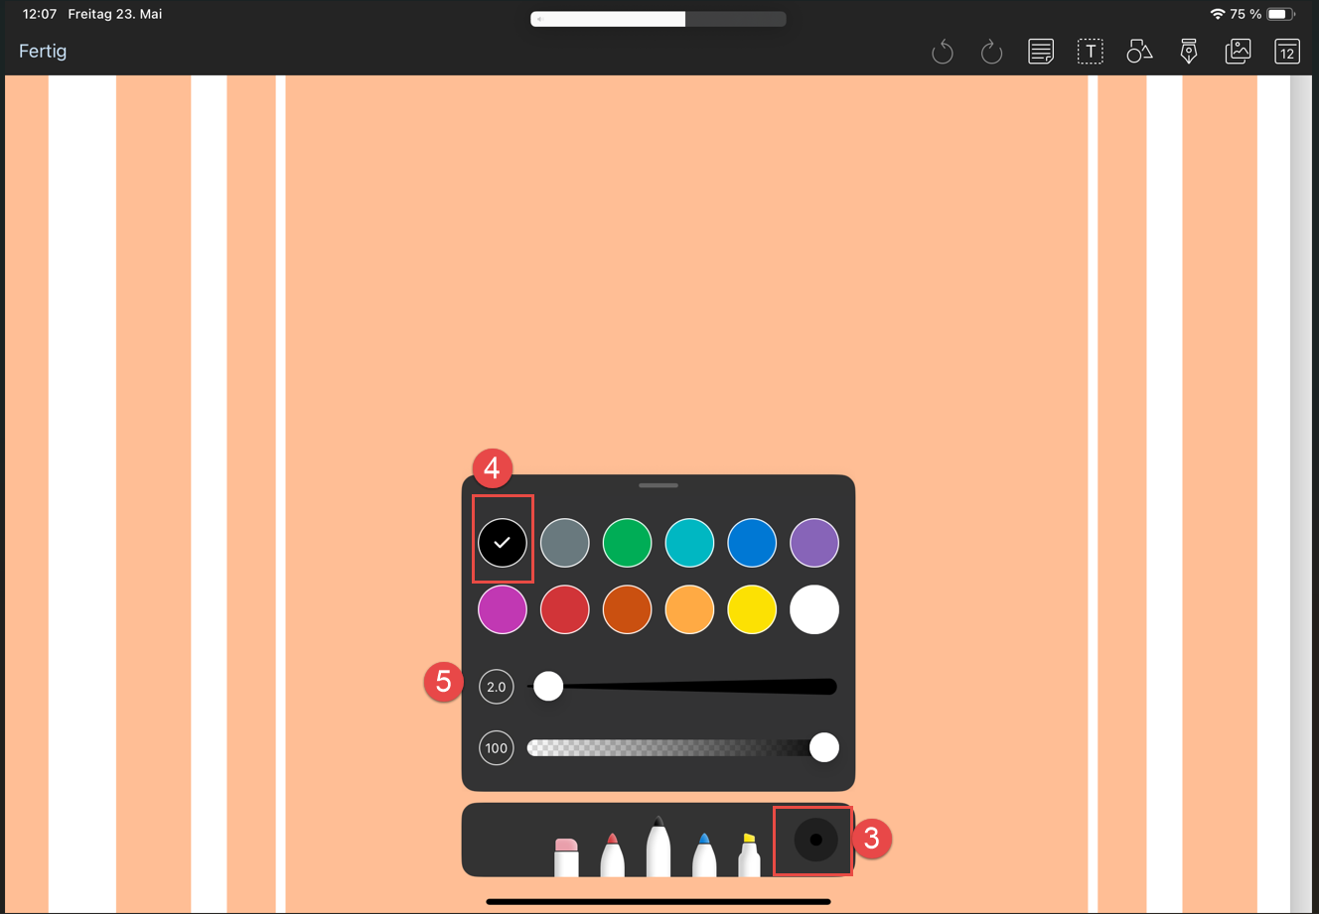Choose the yellow color swatch

752,609
